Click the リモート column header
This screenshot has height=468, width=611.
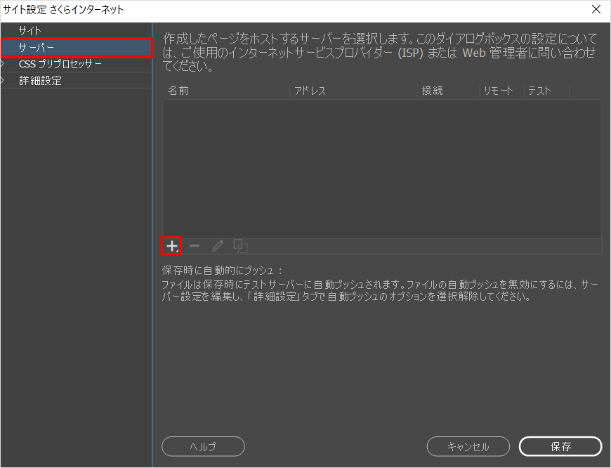[498, 91]
